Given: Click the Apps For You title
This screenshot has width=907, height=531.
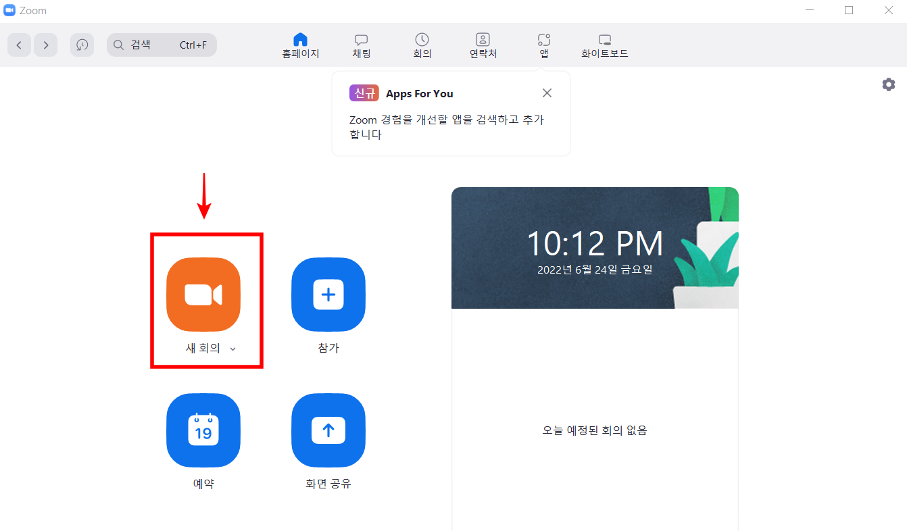Looking at the screenshot, I should click(420, 94).
